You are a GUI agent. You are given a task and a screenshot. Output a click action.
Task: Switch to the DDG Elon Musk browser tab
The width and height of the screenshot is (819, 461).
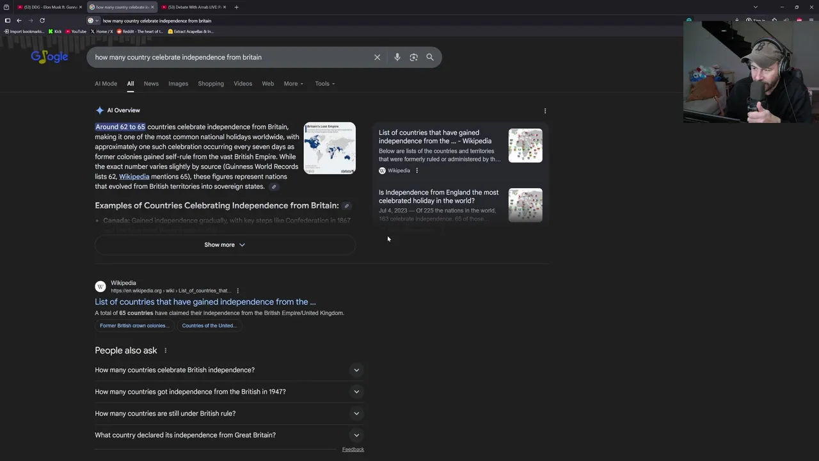point(49,7)
